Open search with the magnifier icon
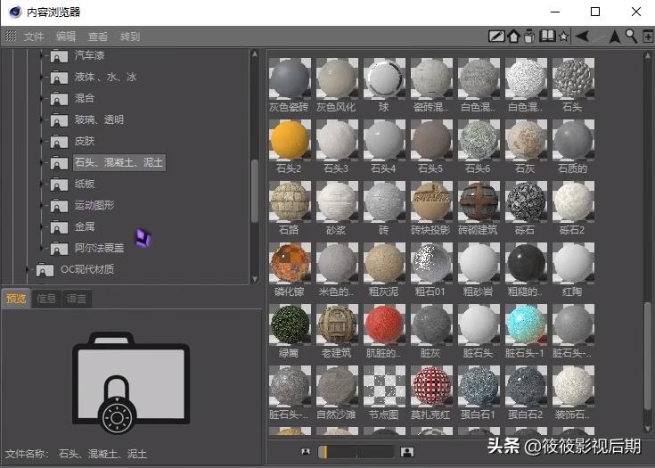655x468 pixels. (x=631, y=37)
